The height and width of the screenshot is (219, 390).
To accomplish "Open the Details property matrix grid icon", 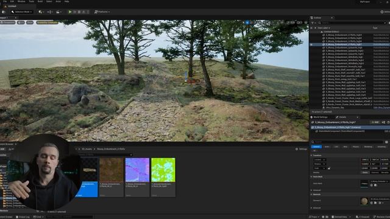I will coord(386,142).
